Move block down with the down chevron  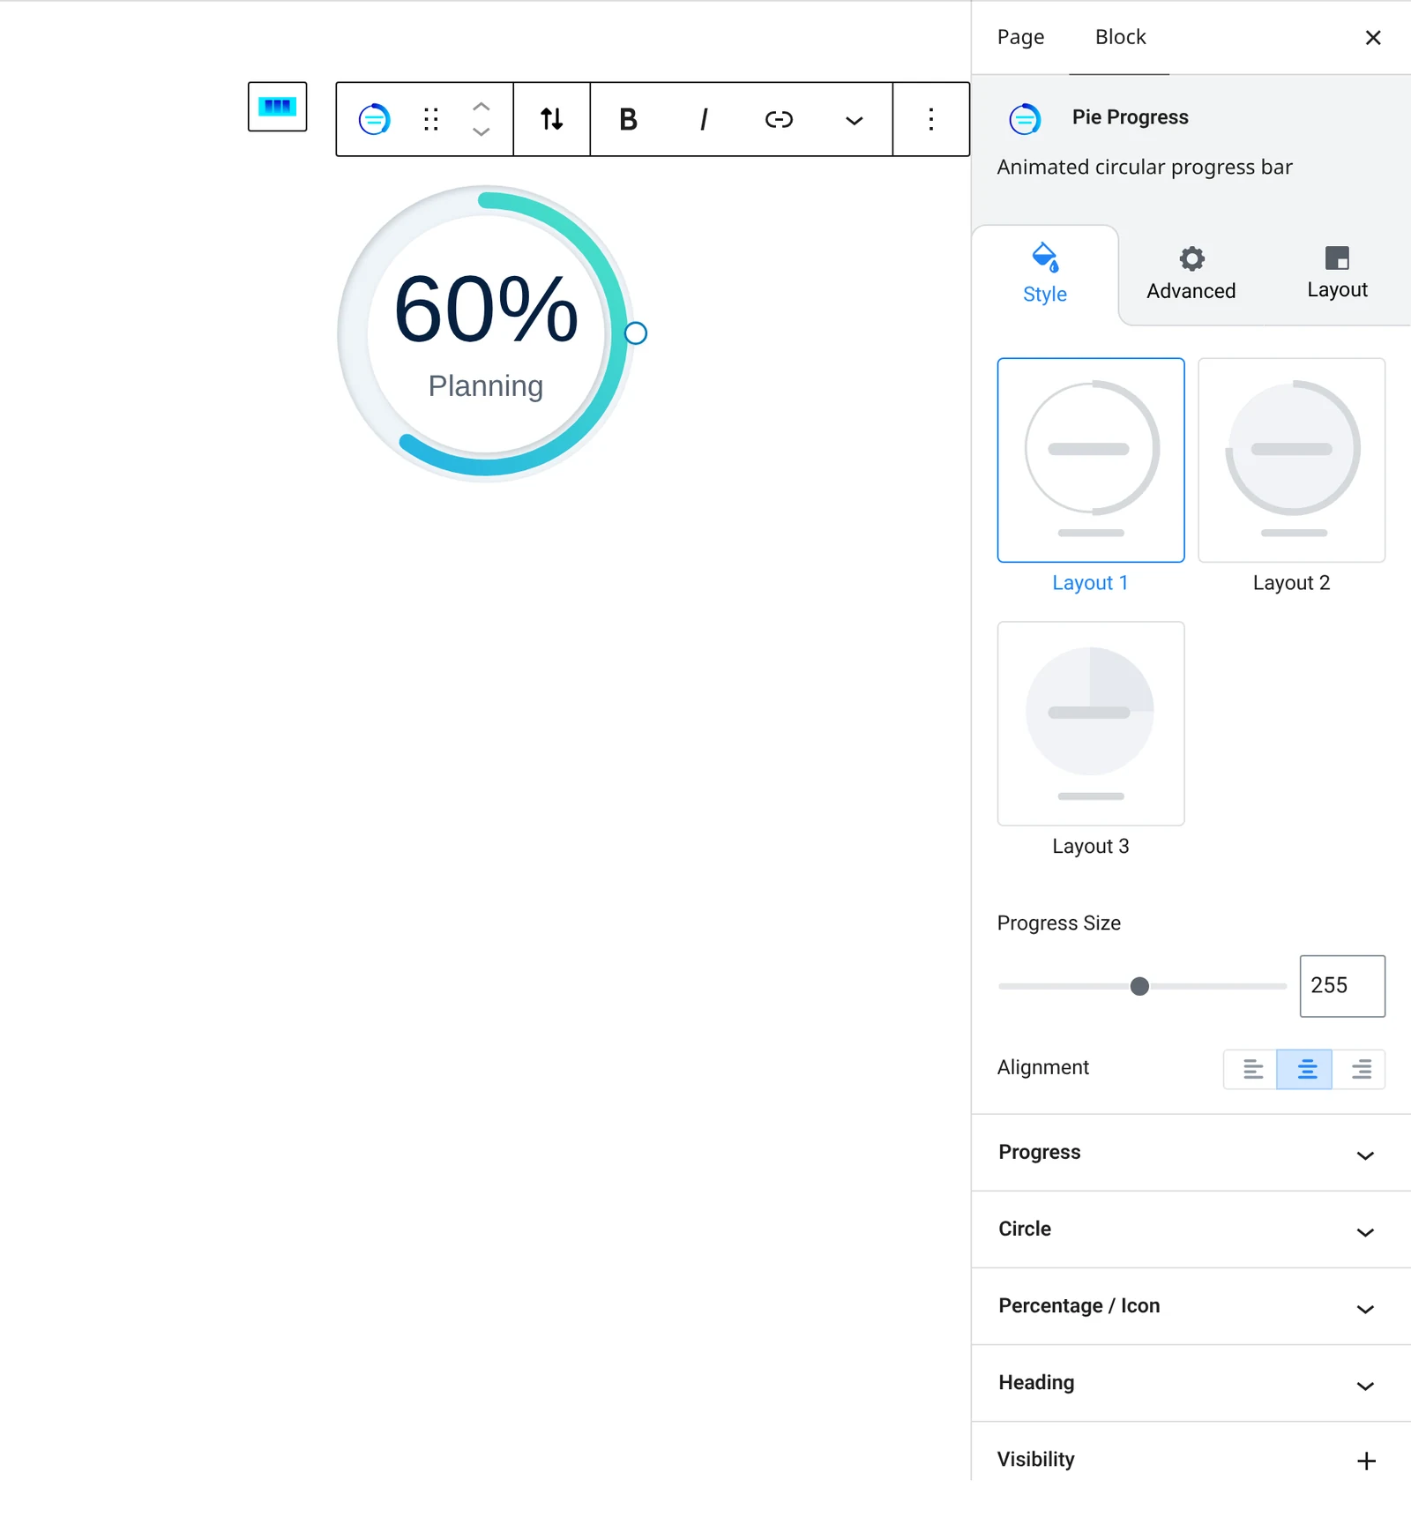coord(481,132)
